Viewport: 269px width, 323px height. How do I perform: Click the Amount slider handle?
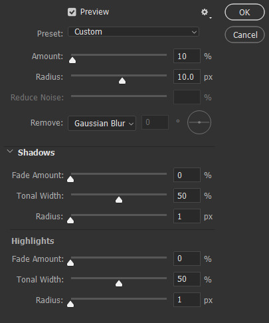(x=72, y=60)
